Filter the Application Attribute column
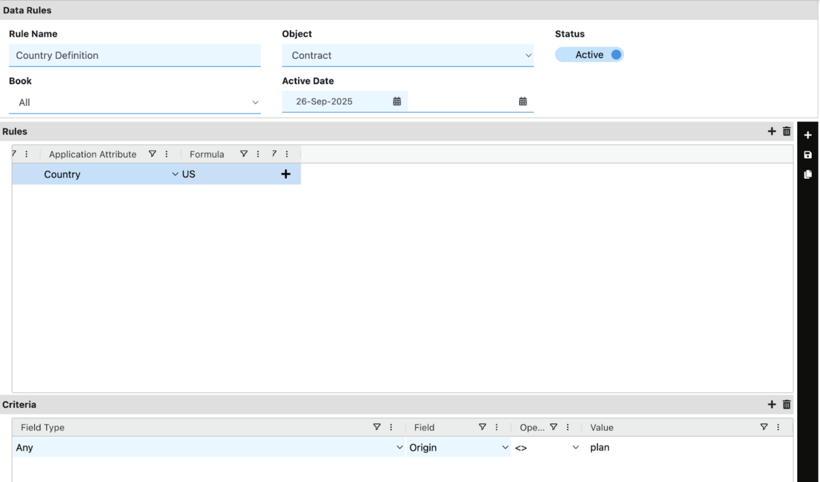 click(x=152, y=154)
